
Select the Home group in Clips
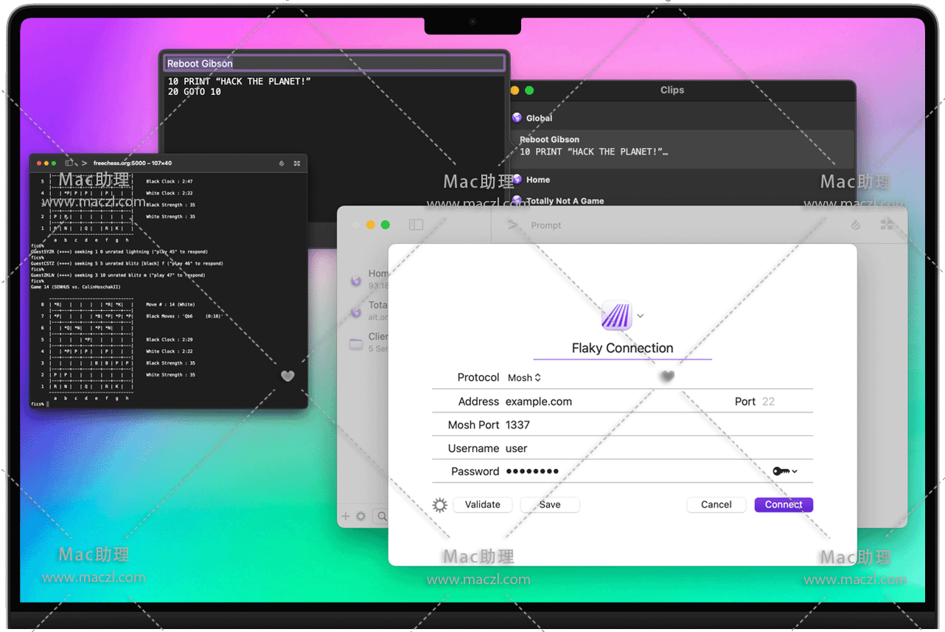click(537, 180)
